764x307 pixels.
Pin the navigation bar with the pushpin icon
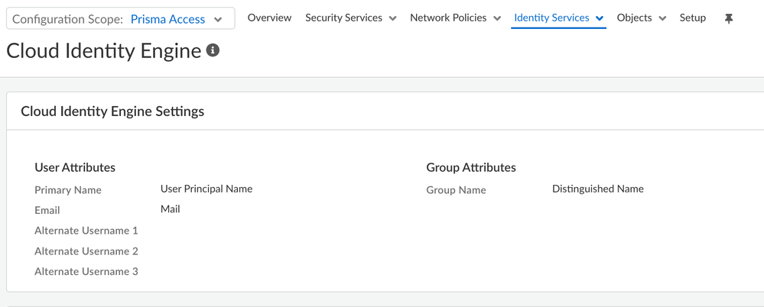coord(728,18)
